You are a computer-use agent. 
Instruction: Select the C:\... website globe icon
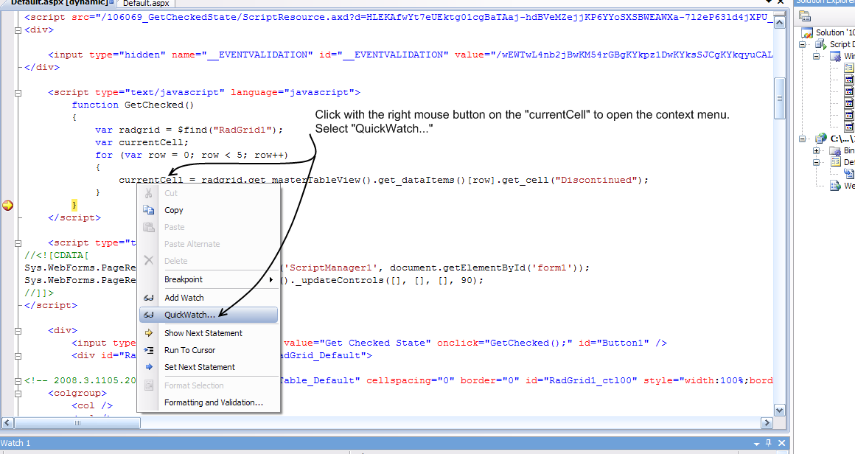pos(820,139)
